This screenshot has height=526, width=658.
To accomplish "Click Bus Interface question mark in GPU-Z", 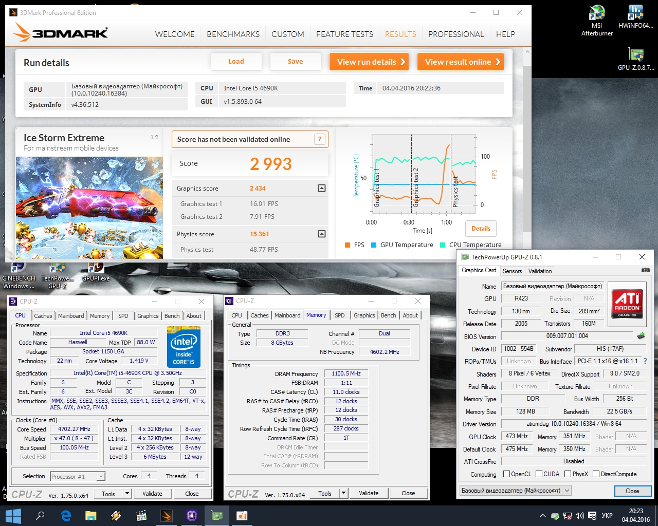I will (645, 361).
